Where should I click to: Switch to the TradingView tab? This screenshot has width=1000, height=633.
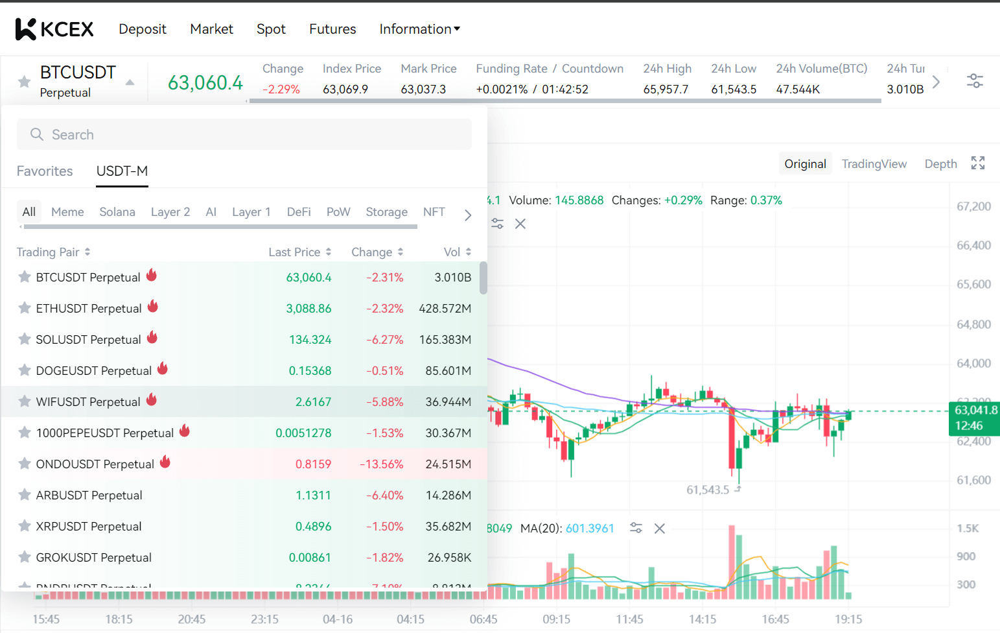click(874, 163)
